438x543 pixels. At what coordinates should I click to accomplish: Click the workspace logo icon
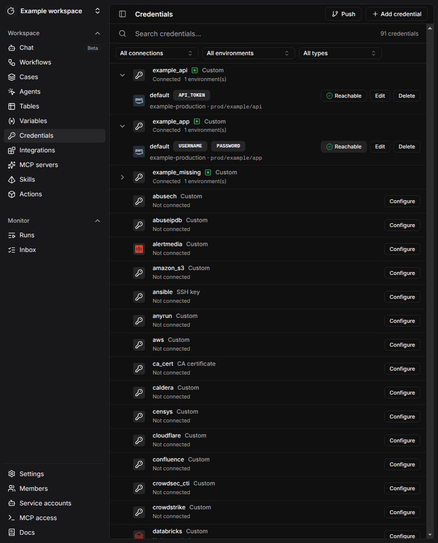(11, 11)
